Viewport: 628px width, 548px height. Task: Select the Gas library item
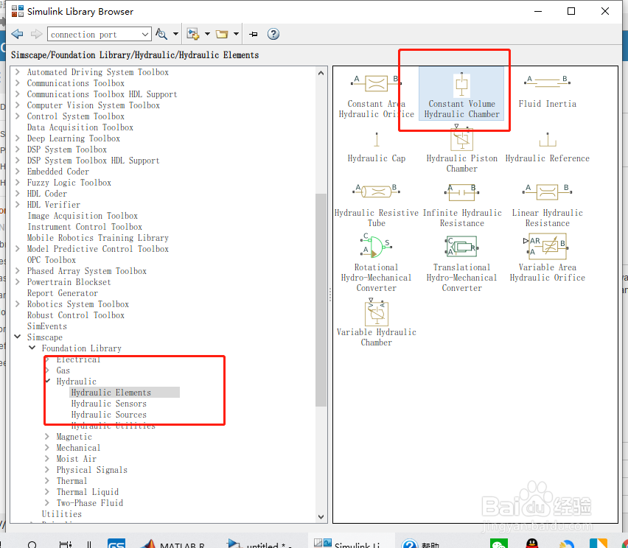click(x=63, y=370)
